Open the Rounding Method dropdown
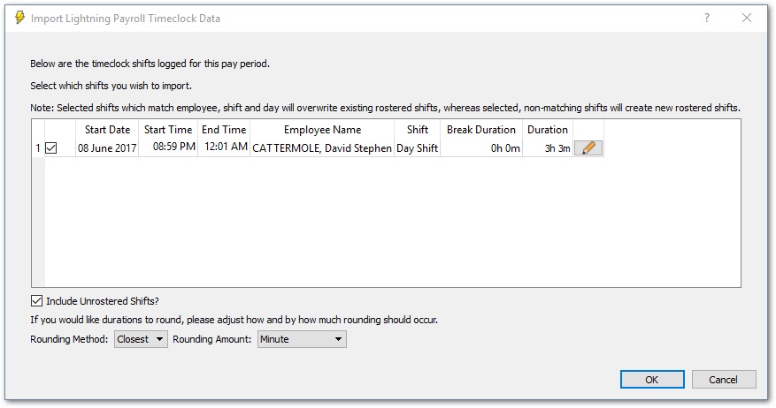Viewport: 776px width, 408px height. click(x=141, y=338)
